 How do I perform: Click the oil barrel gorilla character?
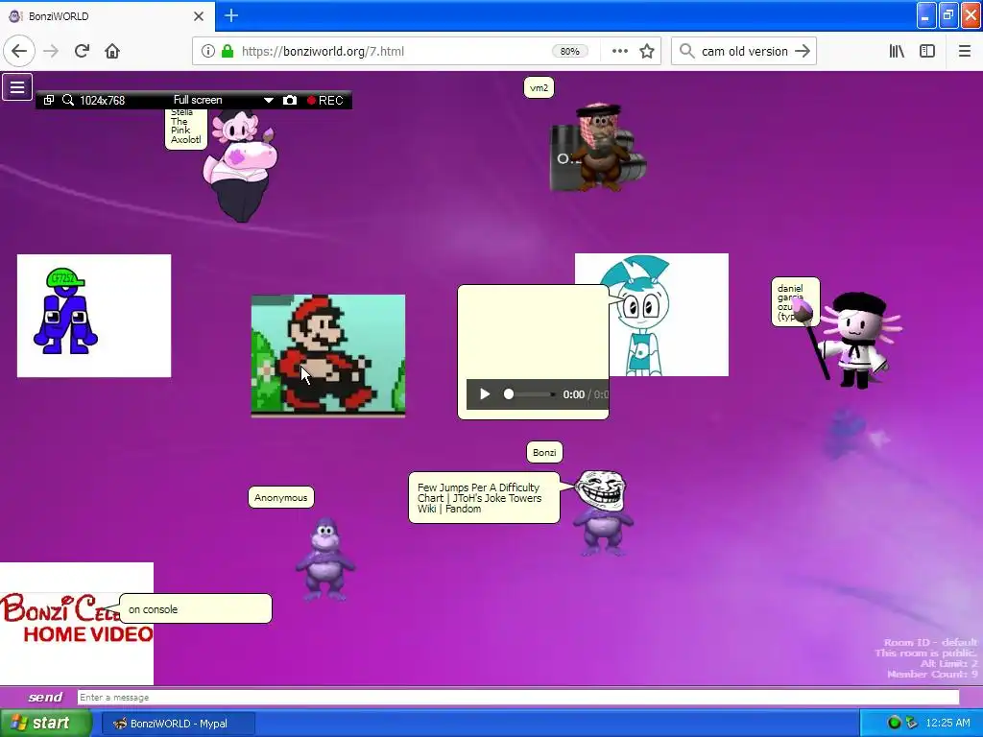[x=598, y=148]
